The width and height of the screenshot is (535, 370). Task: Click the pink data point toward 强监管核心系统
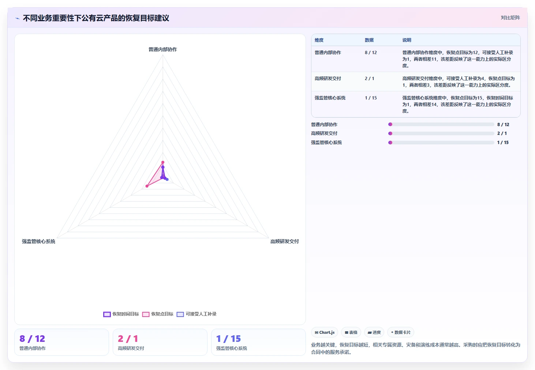tap(147, 186)
